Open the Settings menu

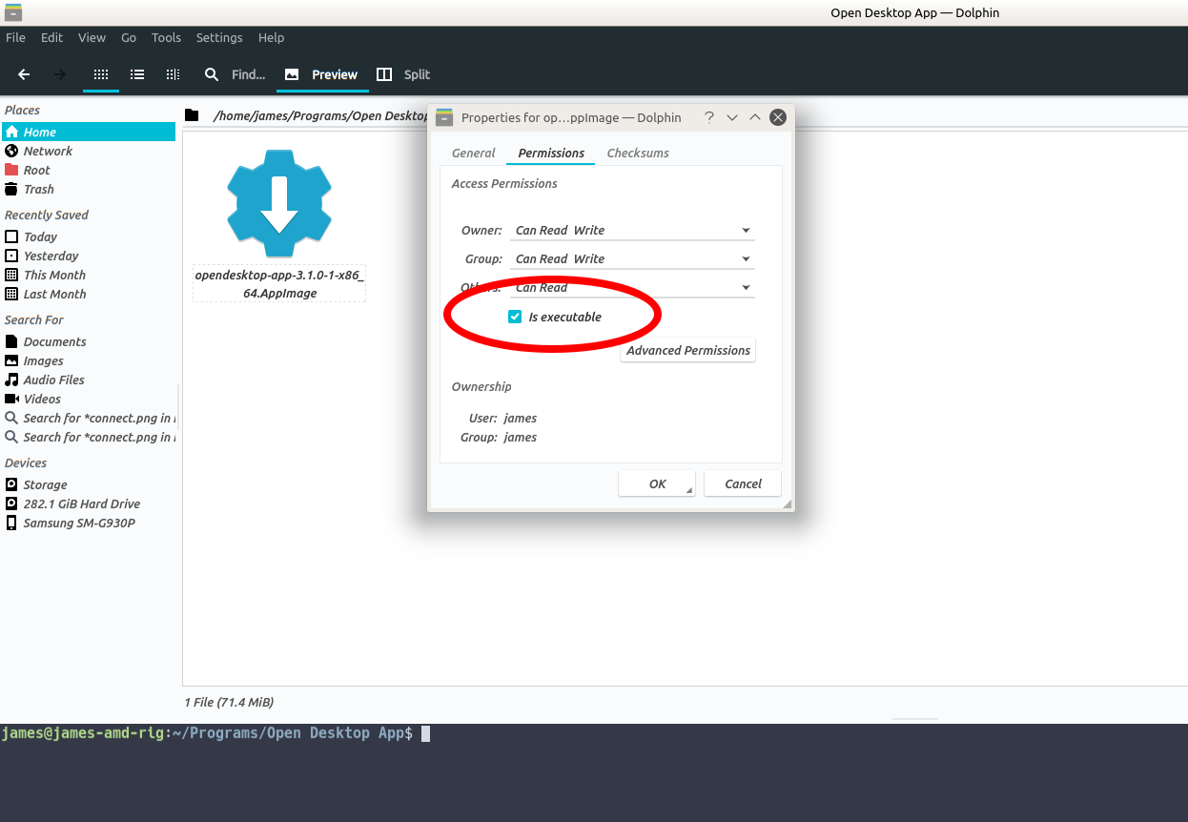pos(219,37)
